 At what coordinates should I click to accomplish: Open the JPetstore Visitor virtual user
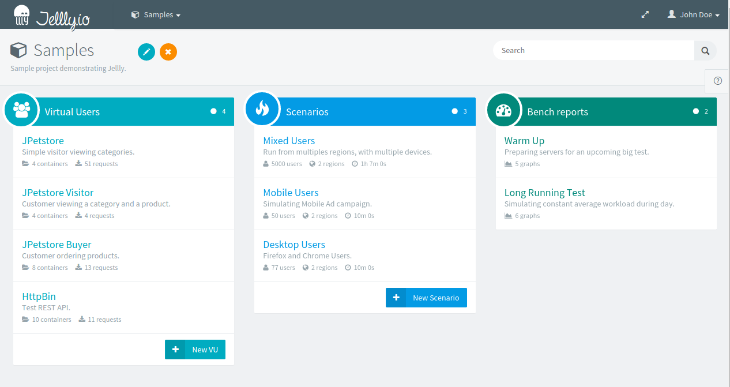pos(58,193)
